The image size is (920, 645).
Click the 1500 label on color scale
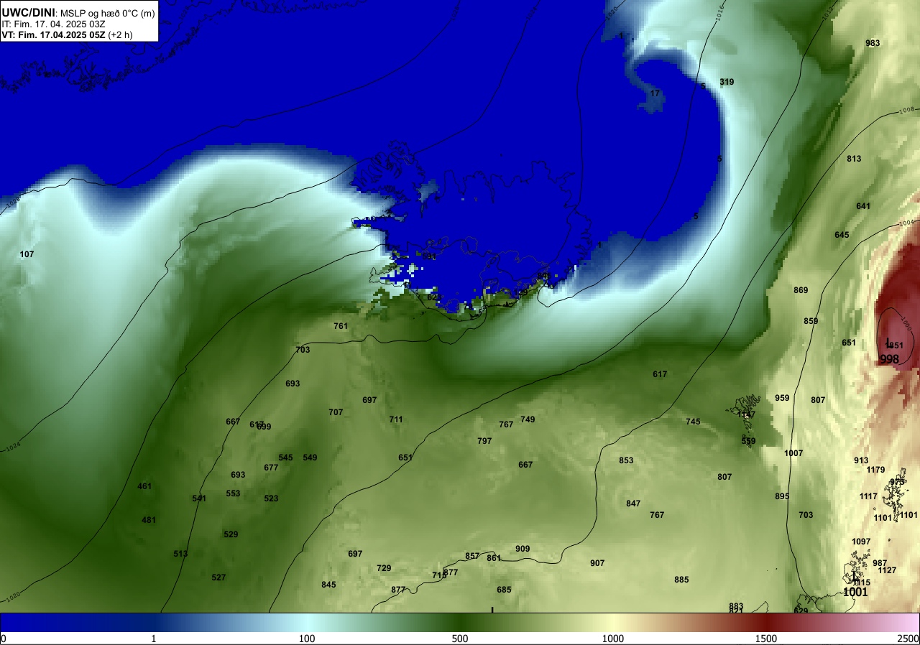pyautogui.click(x=766, y=639)
